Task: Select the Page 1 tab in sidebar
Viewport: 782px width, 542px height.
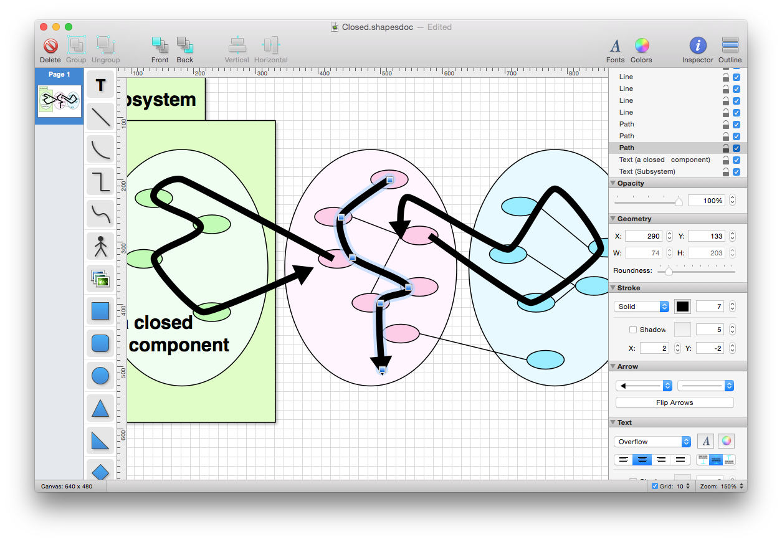Action: pos(59,74)
